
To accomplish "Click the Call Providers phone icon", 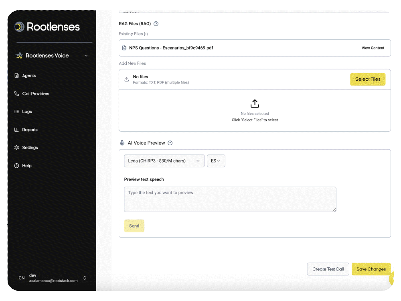I will coord(16,94).
